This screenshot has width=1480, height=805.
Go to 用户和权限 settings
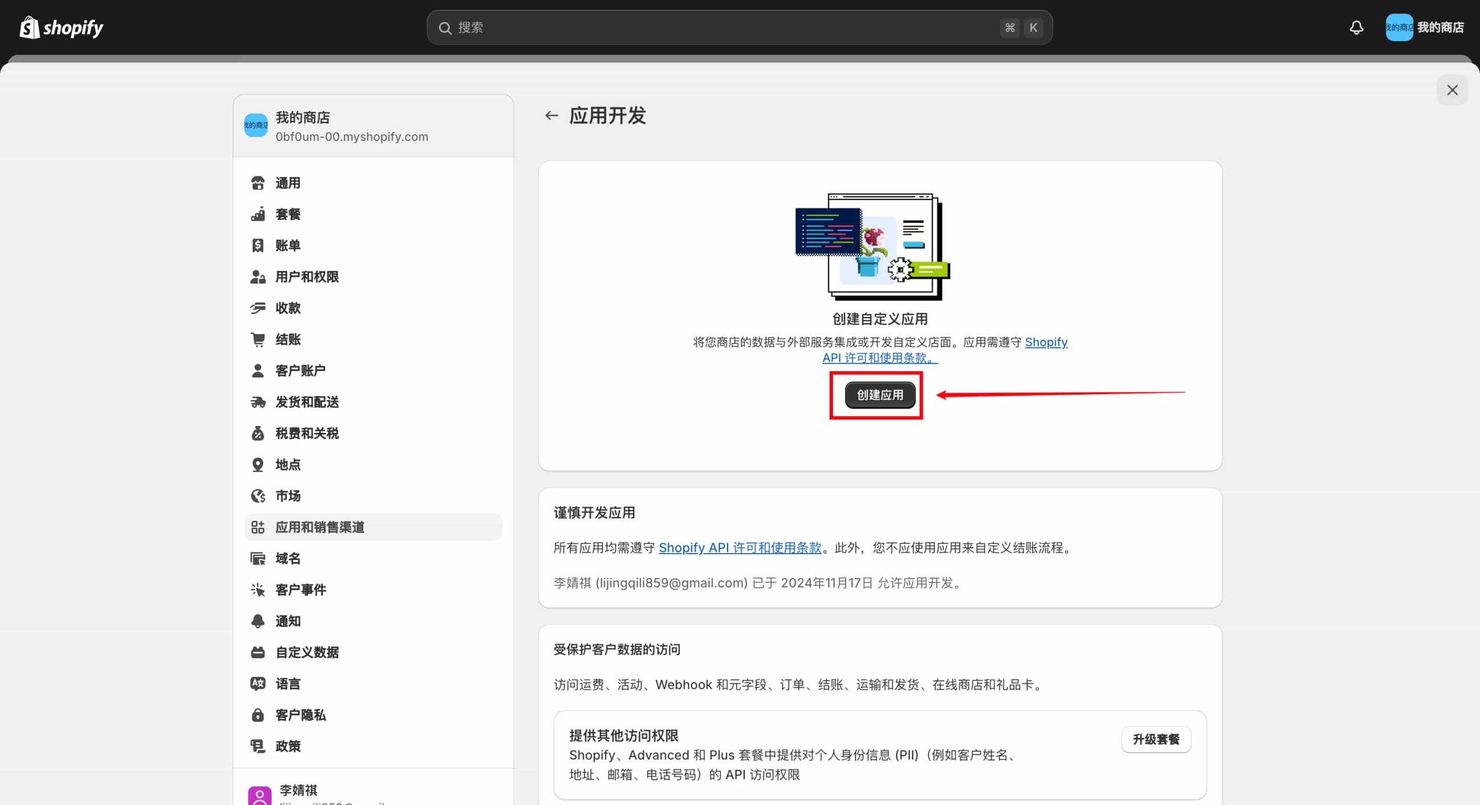tap(307, 277)
